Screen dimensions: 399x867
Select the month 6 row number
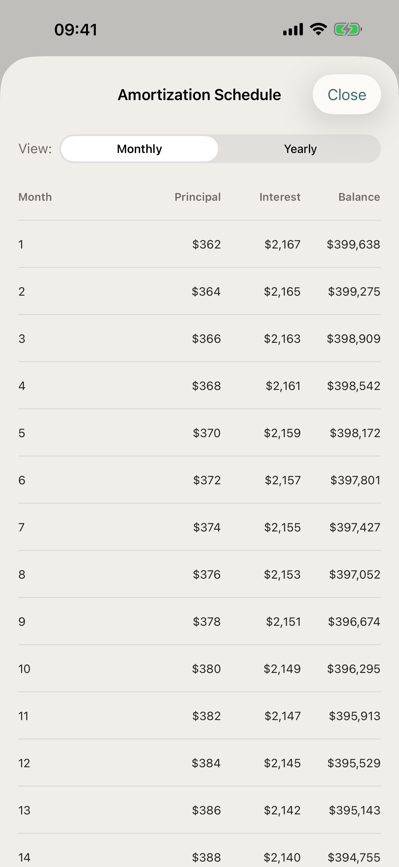tap(22, 480)
